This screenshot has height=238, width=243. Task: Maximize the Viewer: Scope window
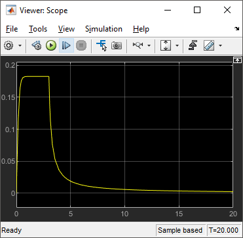click(x=197, y=10)
